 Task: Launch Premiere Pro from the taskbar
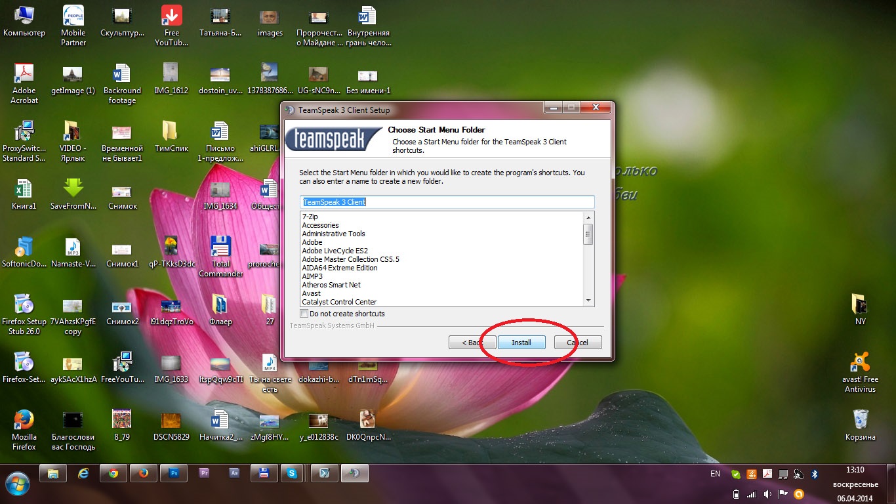(x=204, y=472)
